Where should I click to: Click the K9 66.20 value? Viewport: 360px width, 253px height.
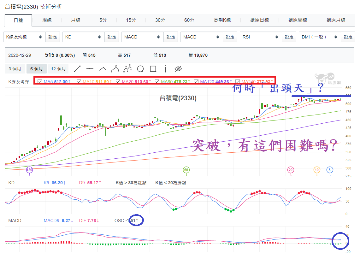[55, 183]
